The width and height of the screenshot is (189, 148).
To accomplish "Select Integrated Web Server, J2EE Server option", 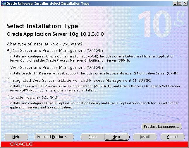I will 8,80.
